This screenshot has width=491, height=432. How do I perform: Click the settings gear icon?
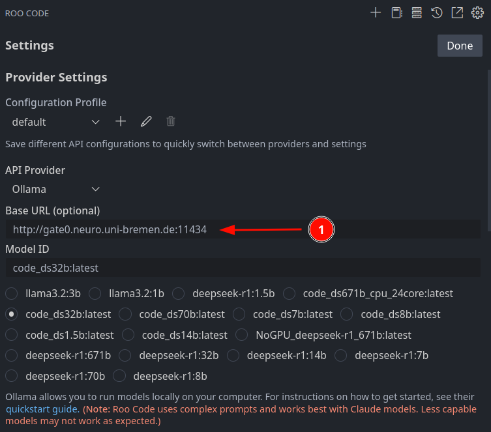(477, 13)
